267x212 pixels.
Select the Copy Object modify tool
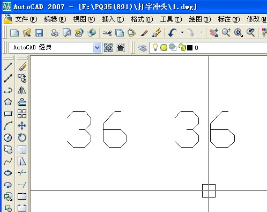[x=22, y=78]
